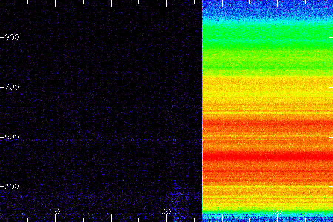
Task: Click the 500 y-axis label
Action: 12,137
